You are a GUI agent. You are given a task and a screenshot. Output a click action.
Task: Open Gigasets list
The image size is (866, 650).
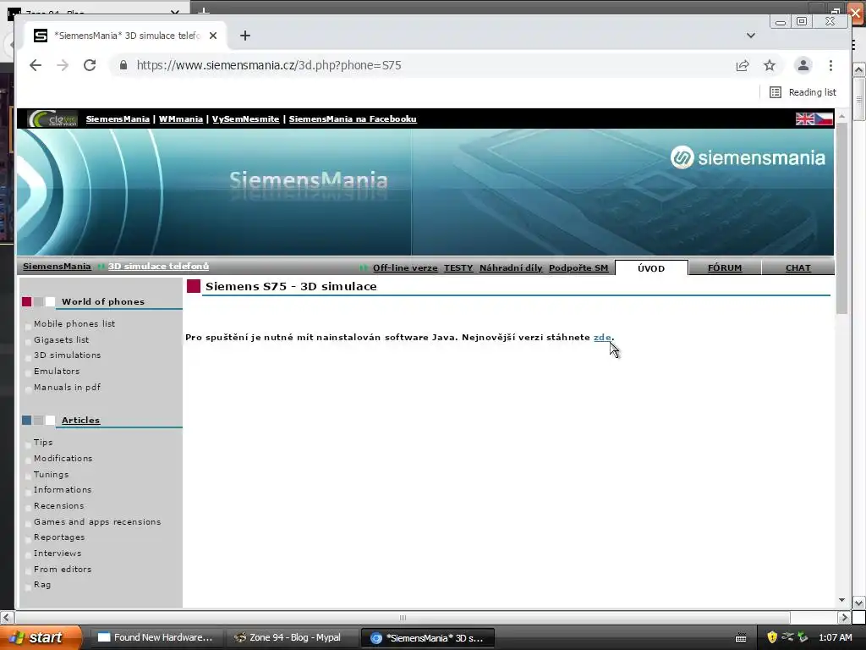coord(61,340)
